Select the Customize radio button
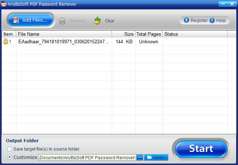The width and height of the screenshot is (238, 165). [9, 157]
